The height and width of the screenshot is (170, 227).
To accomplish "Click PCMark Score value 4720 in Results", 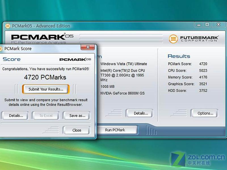I will (x=203, y=64).
